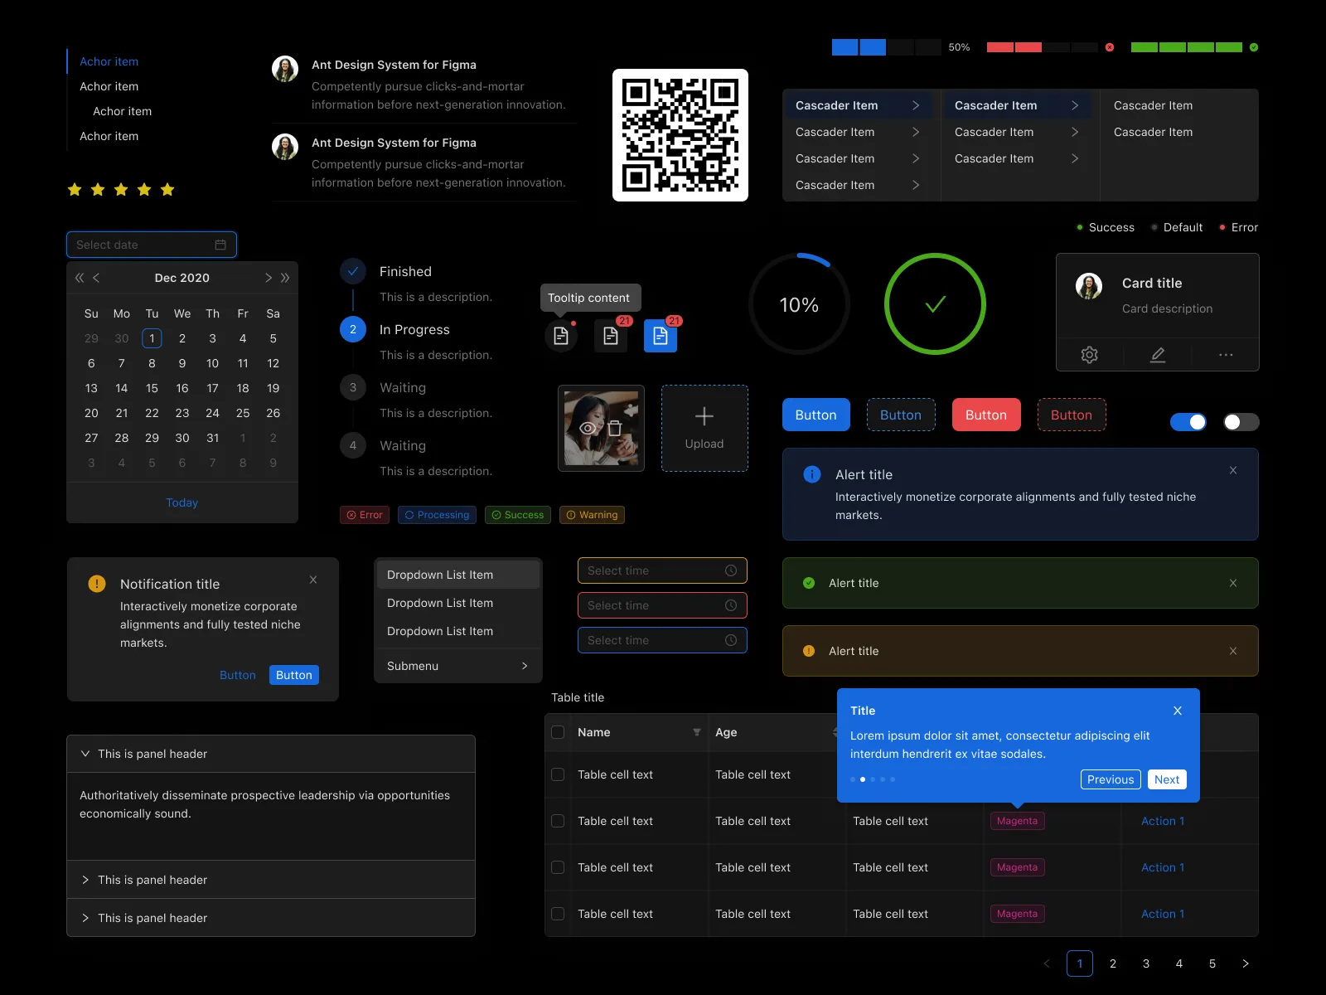Delete the image via the trash icon
Image resolution: width=1326 pixels, height=995 pixels.
tap(614, 428)
